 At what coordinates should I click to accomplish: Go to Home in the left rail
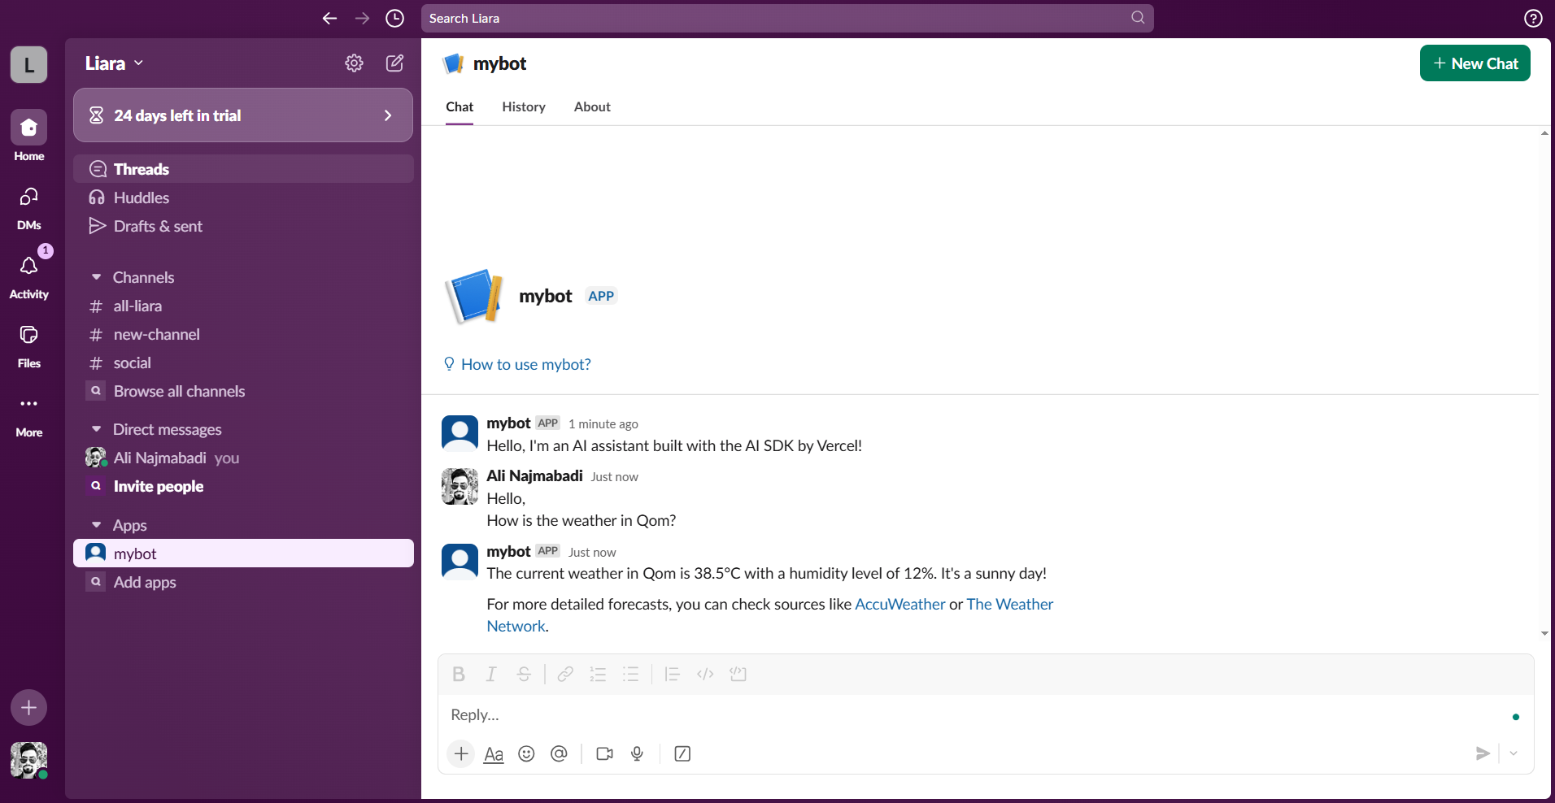pyautogui.click(x=28, y=136)
